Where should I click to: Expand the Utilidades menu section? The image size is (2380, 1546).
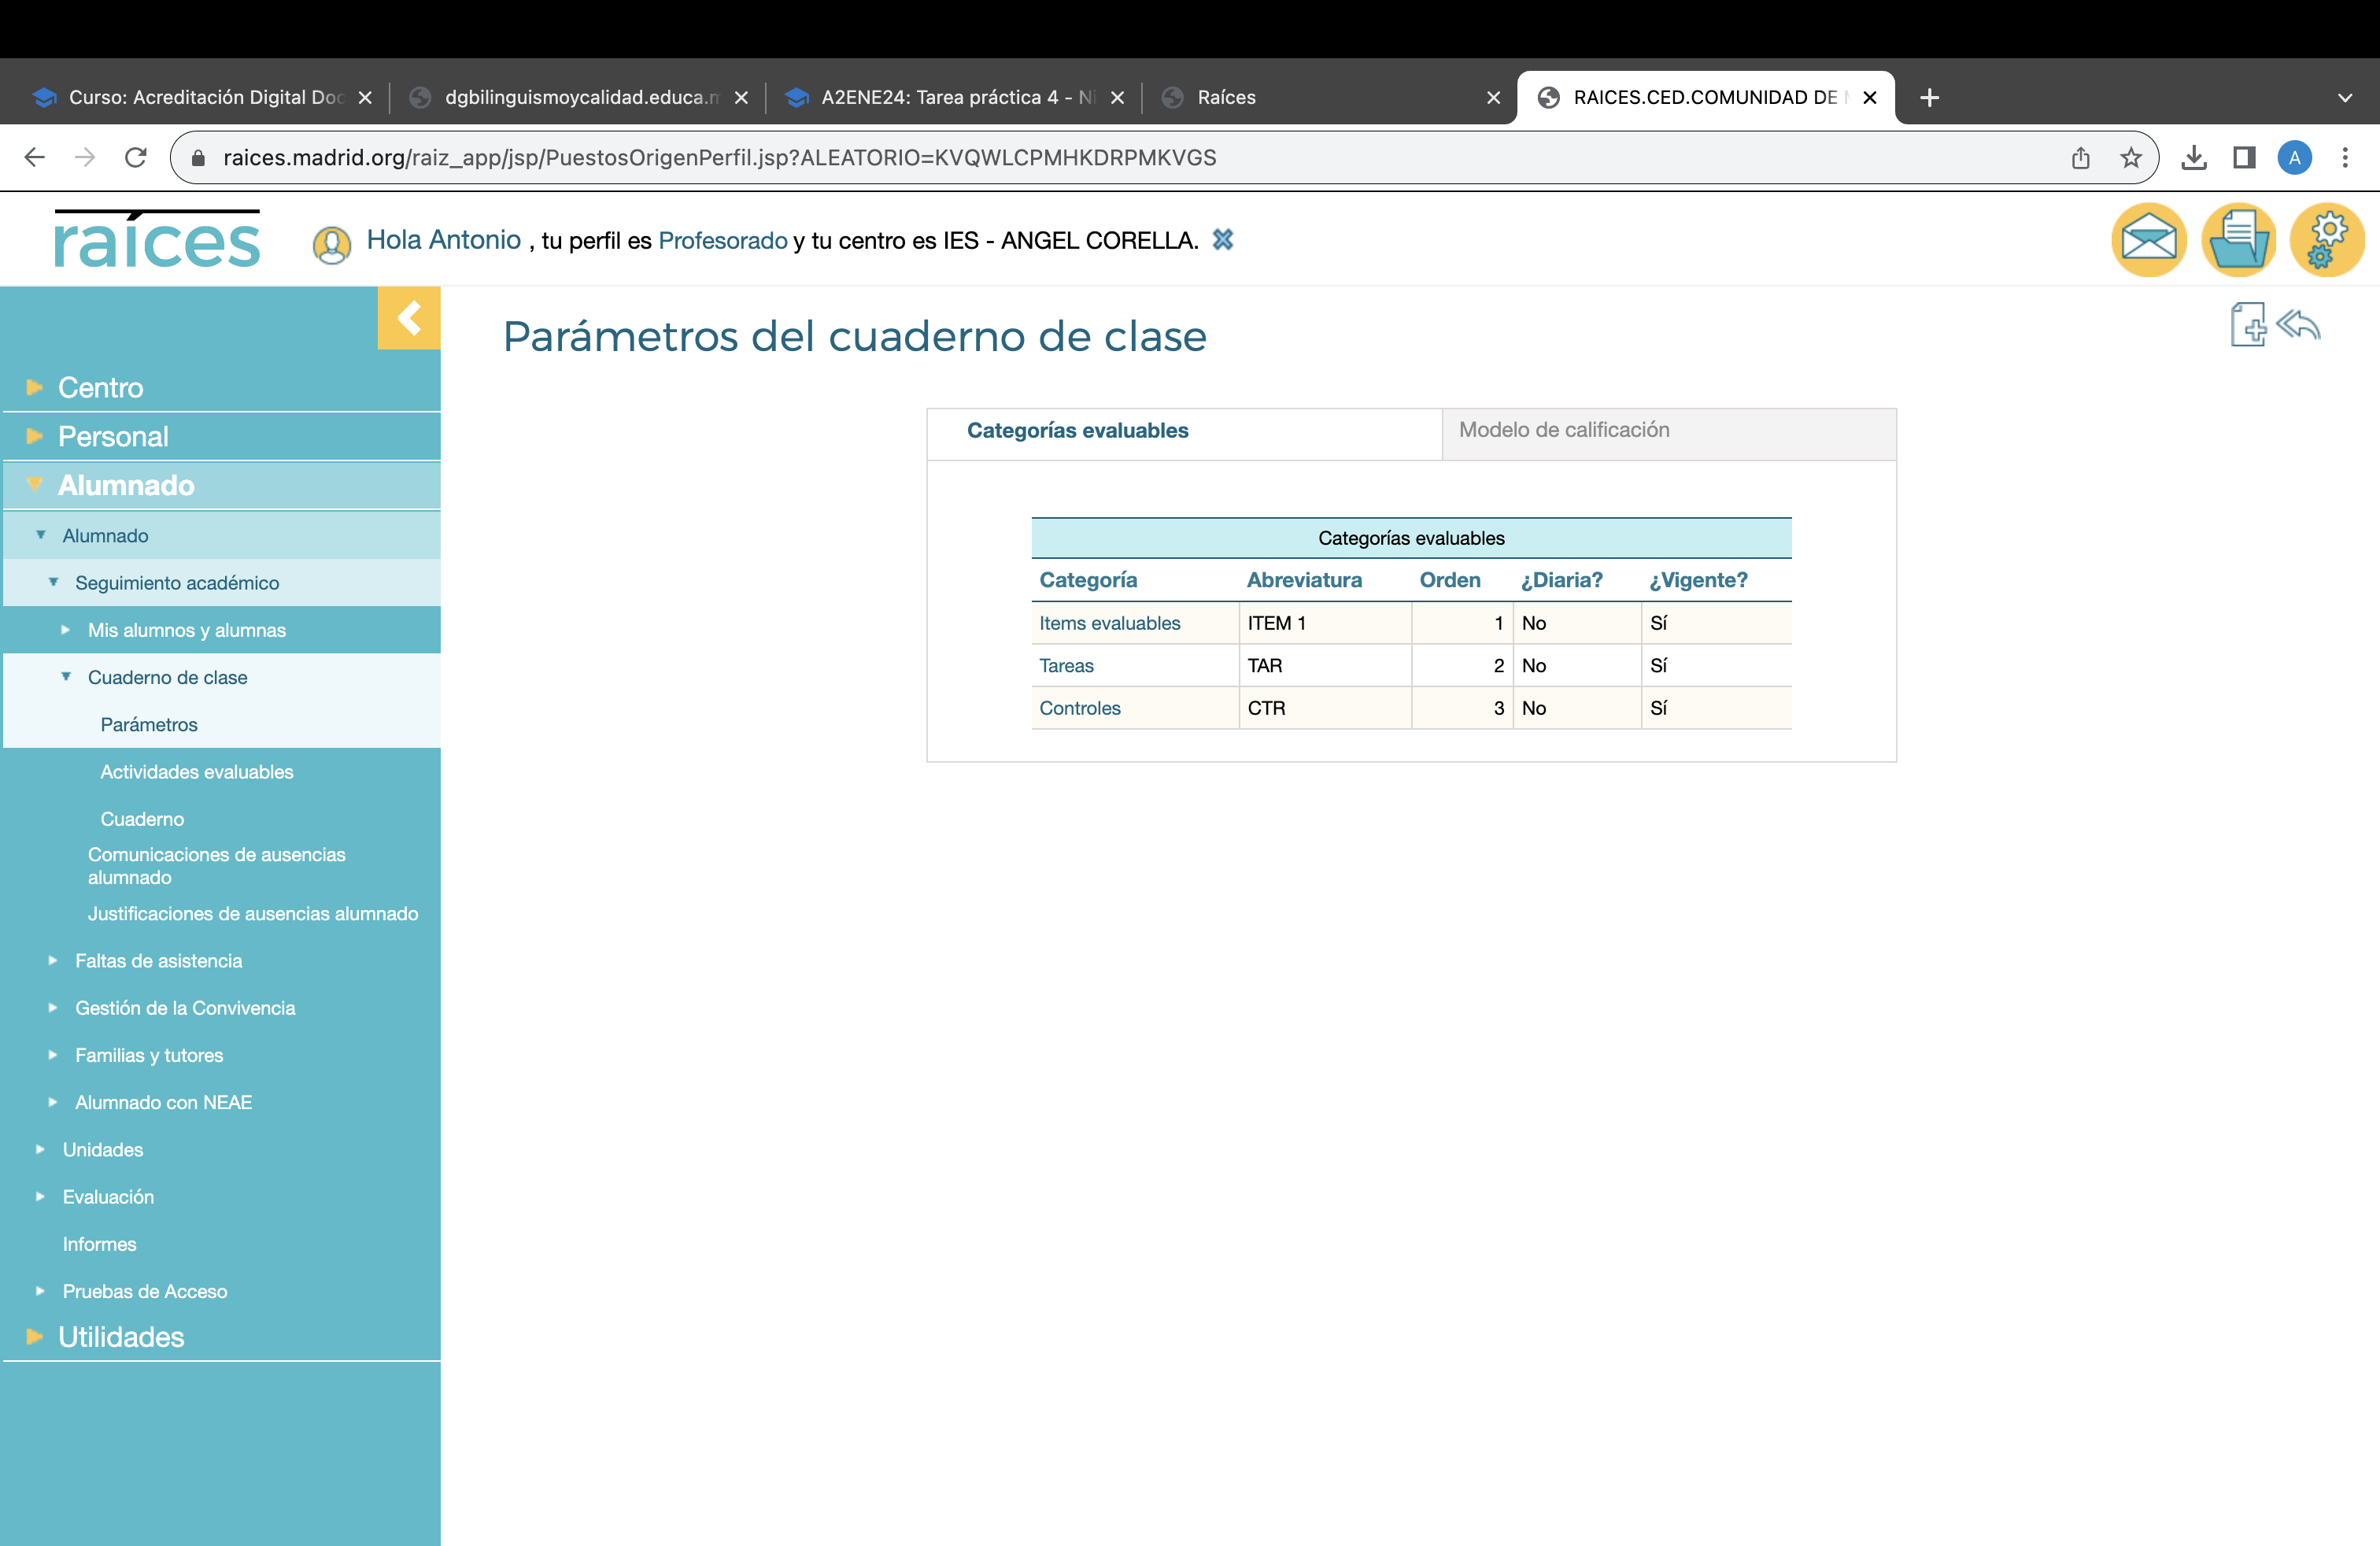click(121, 1337)
